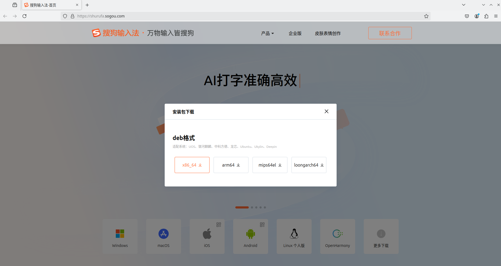Click the OpenHarmony label text
501x266 pixels.
point(338,246)
